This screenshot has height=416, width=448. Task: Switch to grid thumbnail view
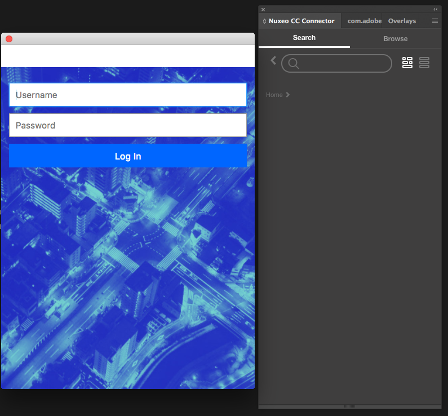pos(407,63)
